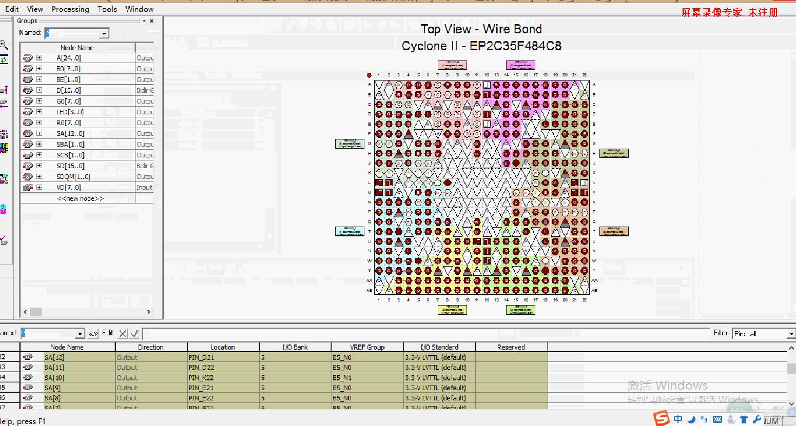The height and width of the screenshot is (426, 796).
Task: Toggle Chinese/English mode 中 icon
Action: (678, 419)
